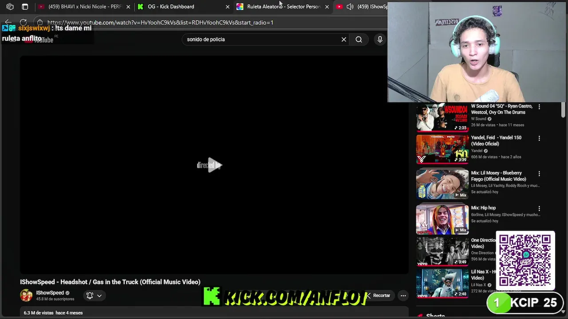Open Mix: Hip hop thumbnail
The image size is (568, 319).
(x=442, y=219)
